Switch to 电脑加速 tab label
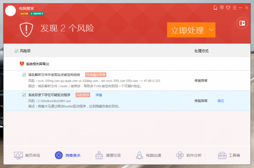This screenshot has width=254, height=168. (x=154, y=155)
